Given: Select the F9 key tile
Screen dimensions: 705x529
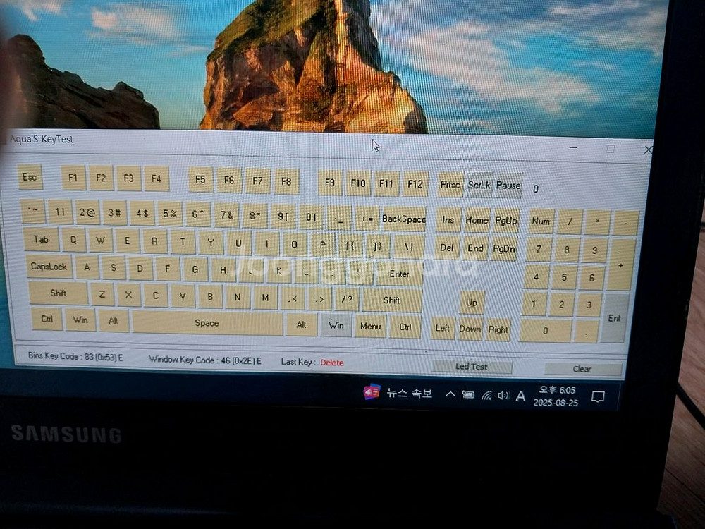Looking at the screenshot, I should 329,182.
